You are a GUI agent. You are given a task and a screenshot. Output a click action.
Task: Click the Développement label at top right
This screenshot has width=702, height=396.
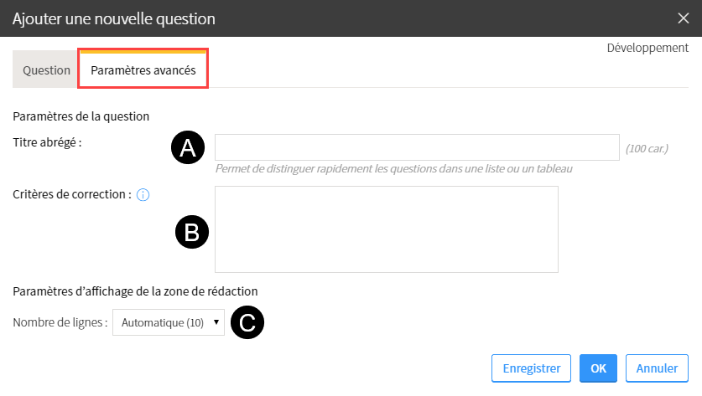tap(647, 48)
